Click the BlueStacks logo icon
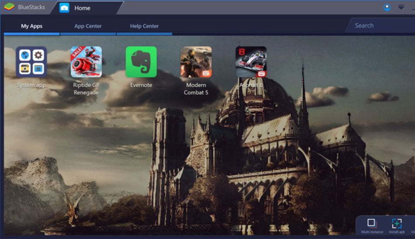Viewport: 415px width, 239px height. pyautogui.click(x=9, y=7)
